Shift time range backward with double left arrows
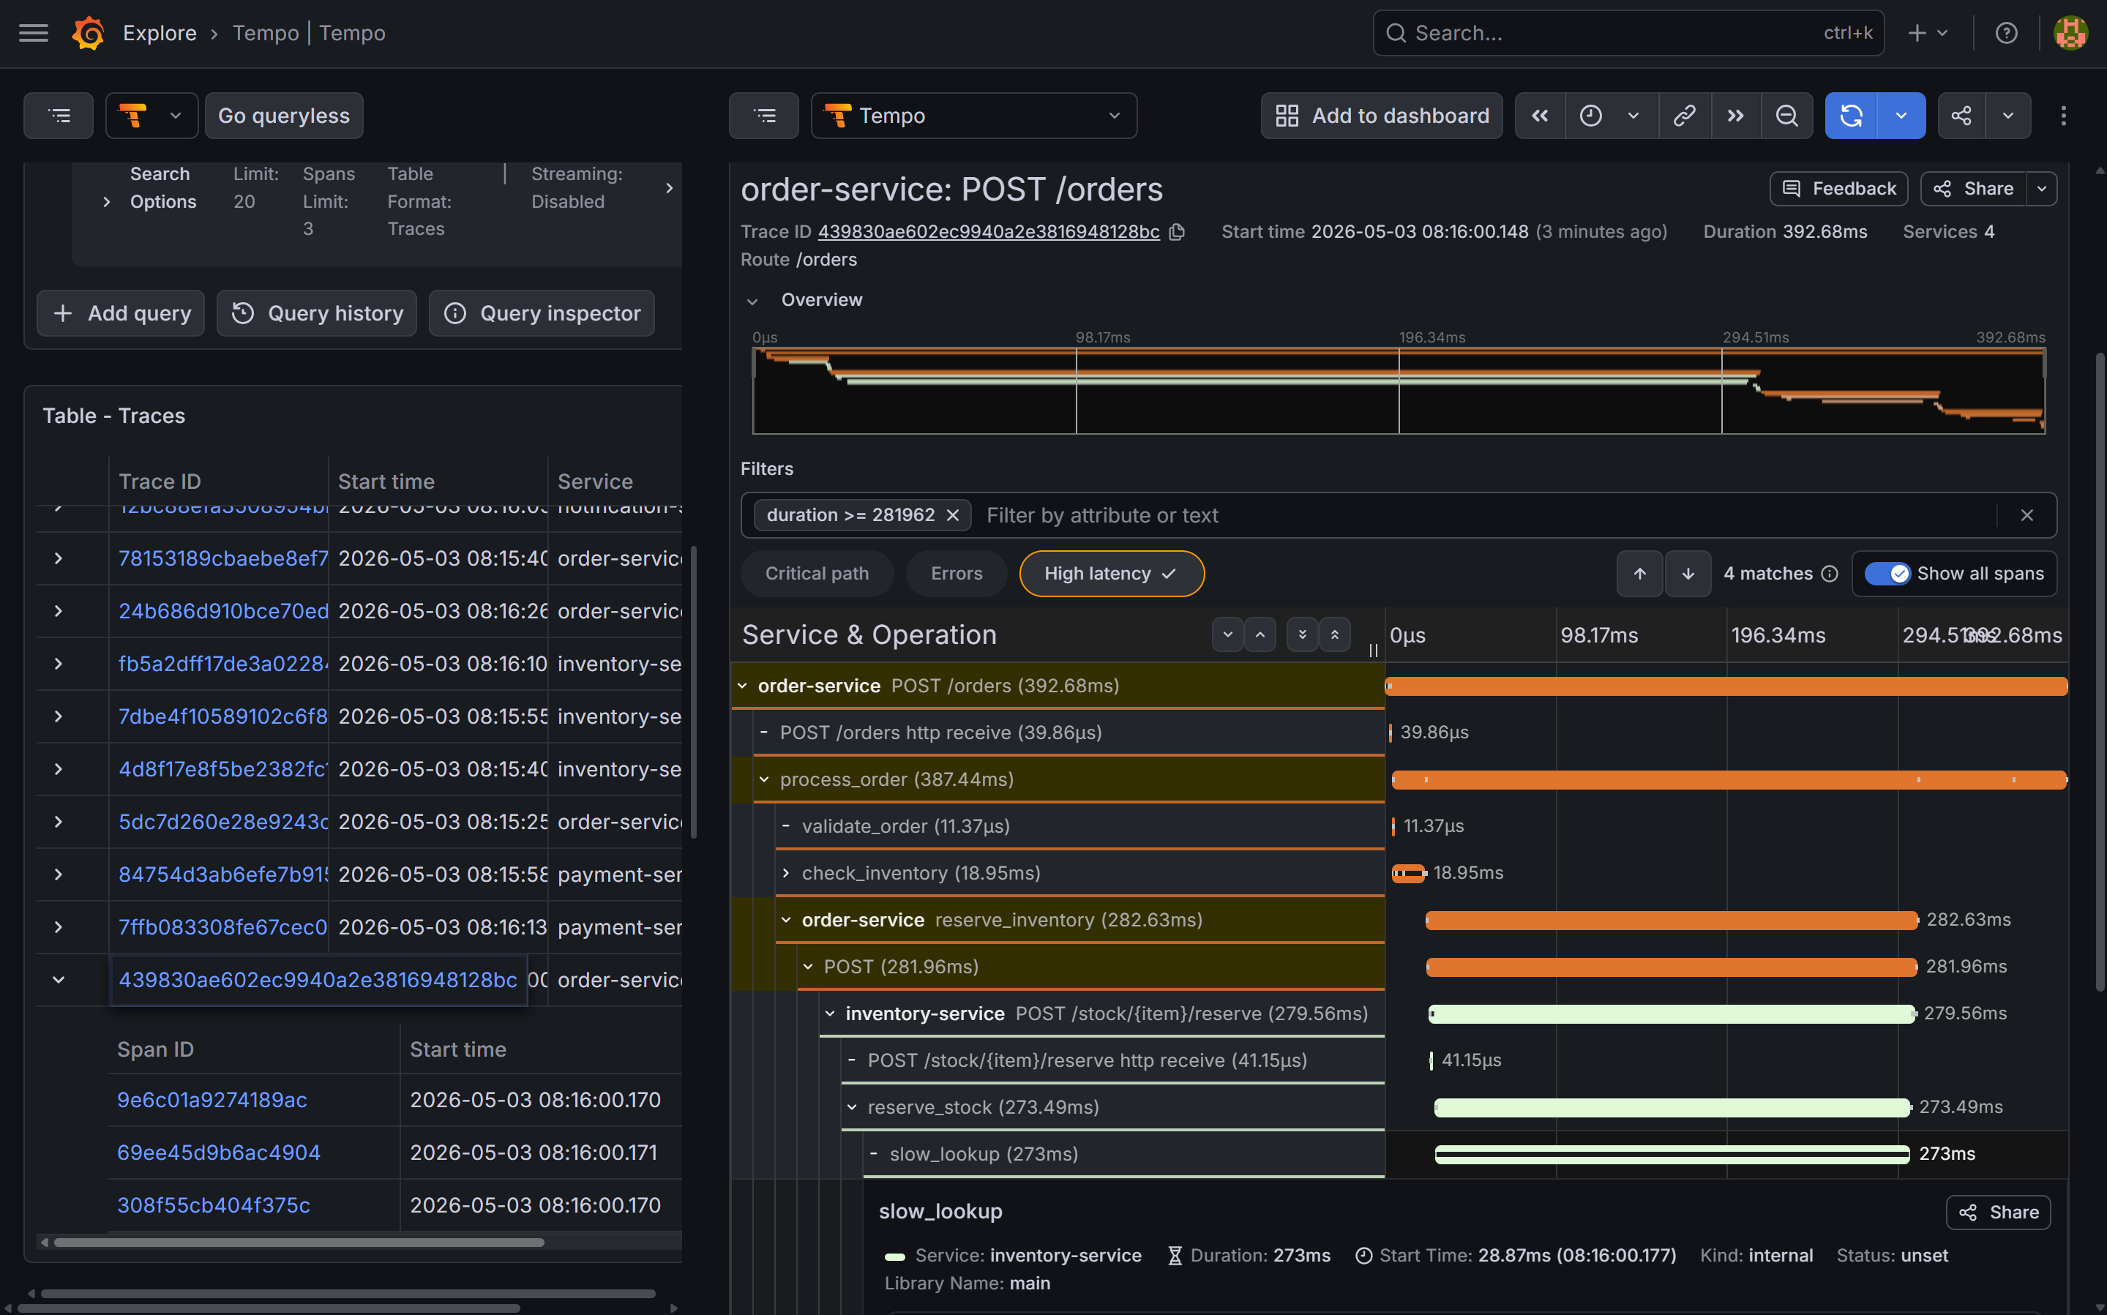The width and height of the screenshot is (2107, 1315). tap(1539, 116)
